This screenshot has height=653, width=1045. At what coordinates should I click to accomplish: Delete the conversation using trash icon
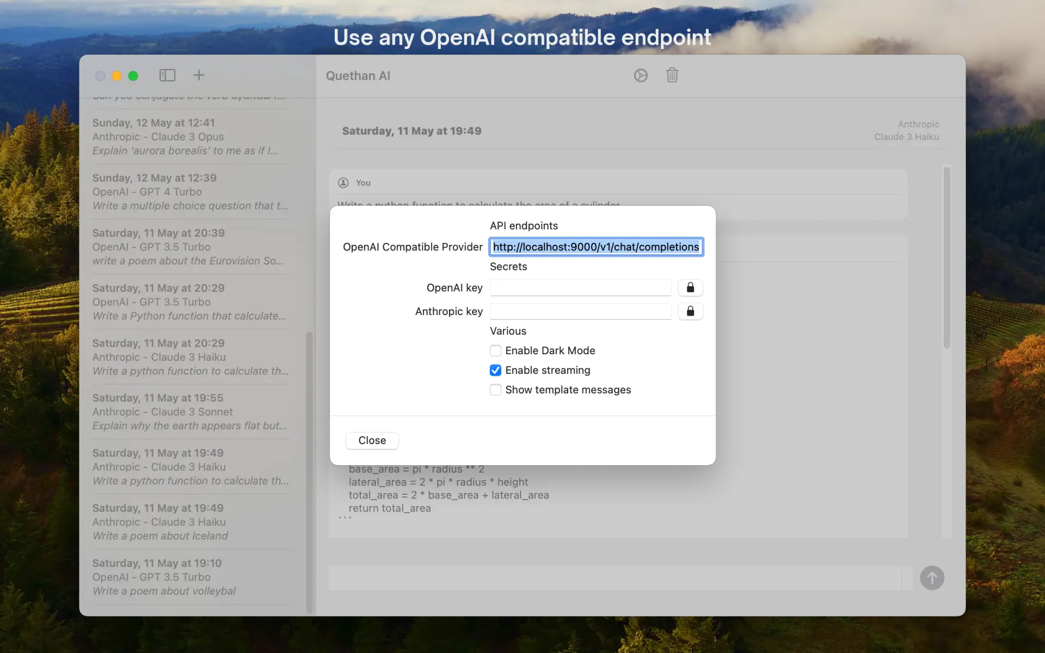672,75
